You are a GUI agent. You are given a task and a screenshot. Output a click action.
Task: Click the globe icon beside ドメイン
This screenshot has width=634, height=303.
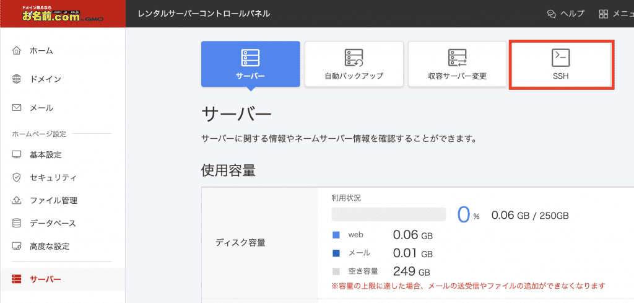point(16,79)
